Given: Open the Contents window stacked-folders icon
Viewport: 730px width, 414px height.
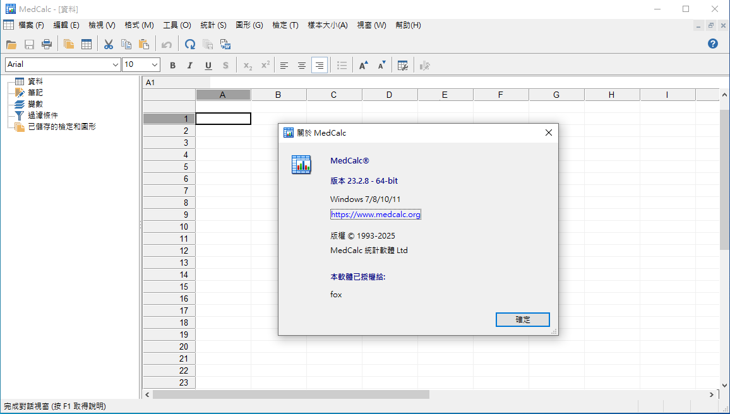Looking at the screenshot, I should click(x=69, y=45).
